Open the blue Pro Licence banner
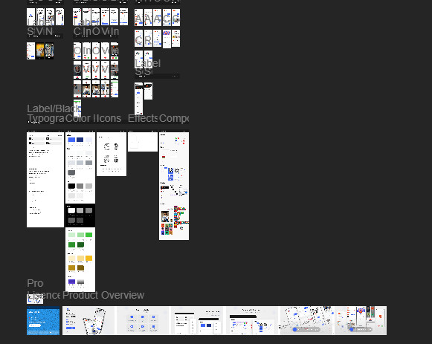 click(x=43, y=321)
